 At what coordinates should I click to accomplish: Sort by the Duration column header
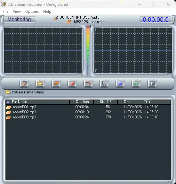[82, 102]
